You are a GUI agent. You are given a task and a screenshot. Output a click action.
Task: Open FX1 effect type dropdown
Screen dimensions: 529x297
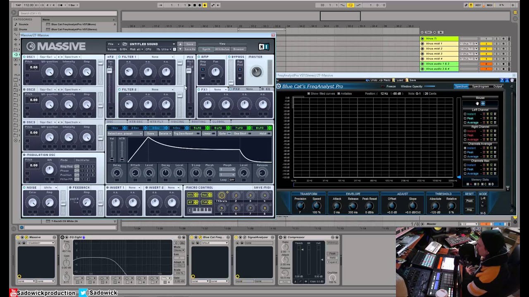218,90
